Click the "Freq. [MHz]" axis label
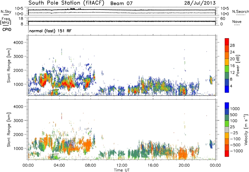This screenshot has height=172, width=249. coord(6,21)
